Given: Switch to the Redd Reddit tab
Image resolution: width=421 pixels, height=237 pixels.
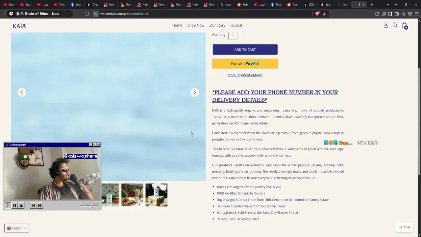Looking at the screenshot, I should point(242,5).
